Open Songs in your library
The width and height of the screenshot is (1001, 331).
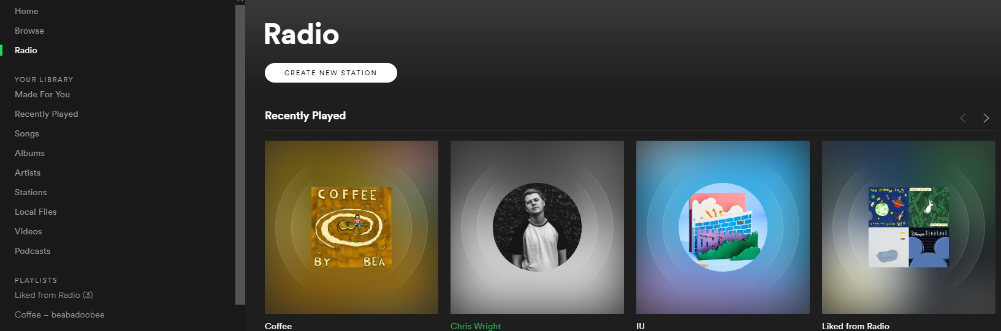(x=27, y=133)
